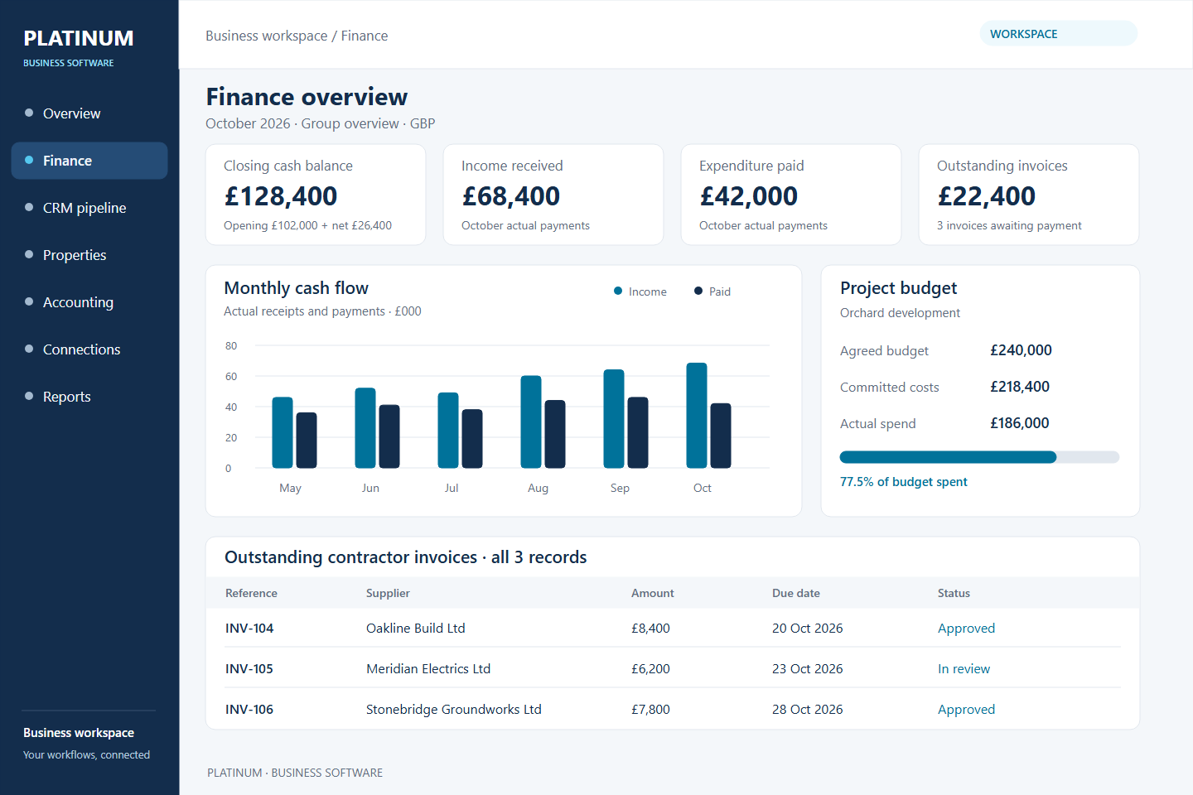Click the £240,000 agreed budget value
Image resolution: width=1193 pixels, height=795 pixels.
tap(1021, 350)
